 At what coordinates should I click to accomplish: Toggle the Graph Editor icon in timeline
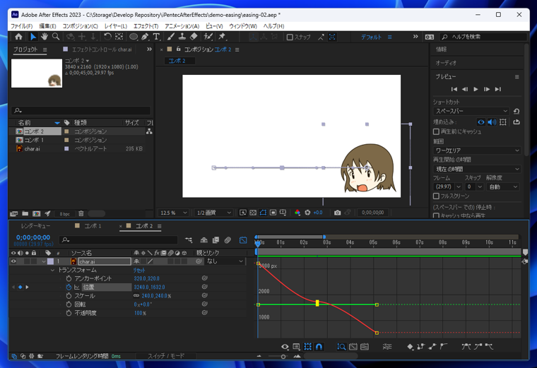click(243, 240)
